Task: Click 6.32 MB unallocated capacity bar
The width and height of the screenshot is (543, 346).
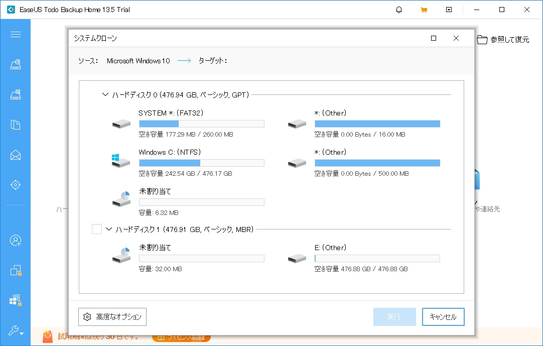Action: point(202,202)
